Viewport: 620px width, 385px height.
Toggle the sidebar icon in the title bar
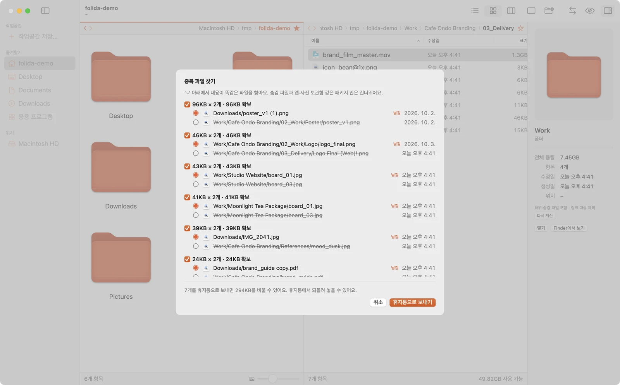(45, 11)
